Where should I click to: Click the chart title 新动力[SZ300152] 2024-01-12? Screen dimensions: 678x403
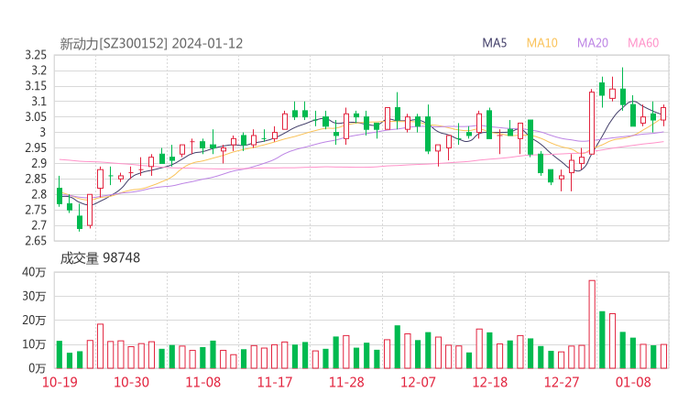coord(151,44)
